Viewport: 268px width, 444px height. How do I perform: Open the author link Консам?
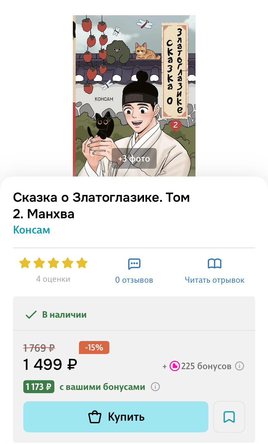32,230
